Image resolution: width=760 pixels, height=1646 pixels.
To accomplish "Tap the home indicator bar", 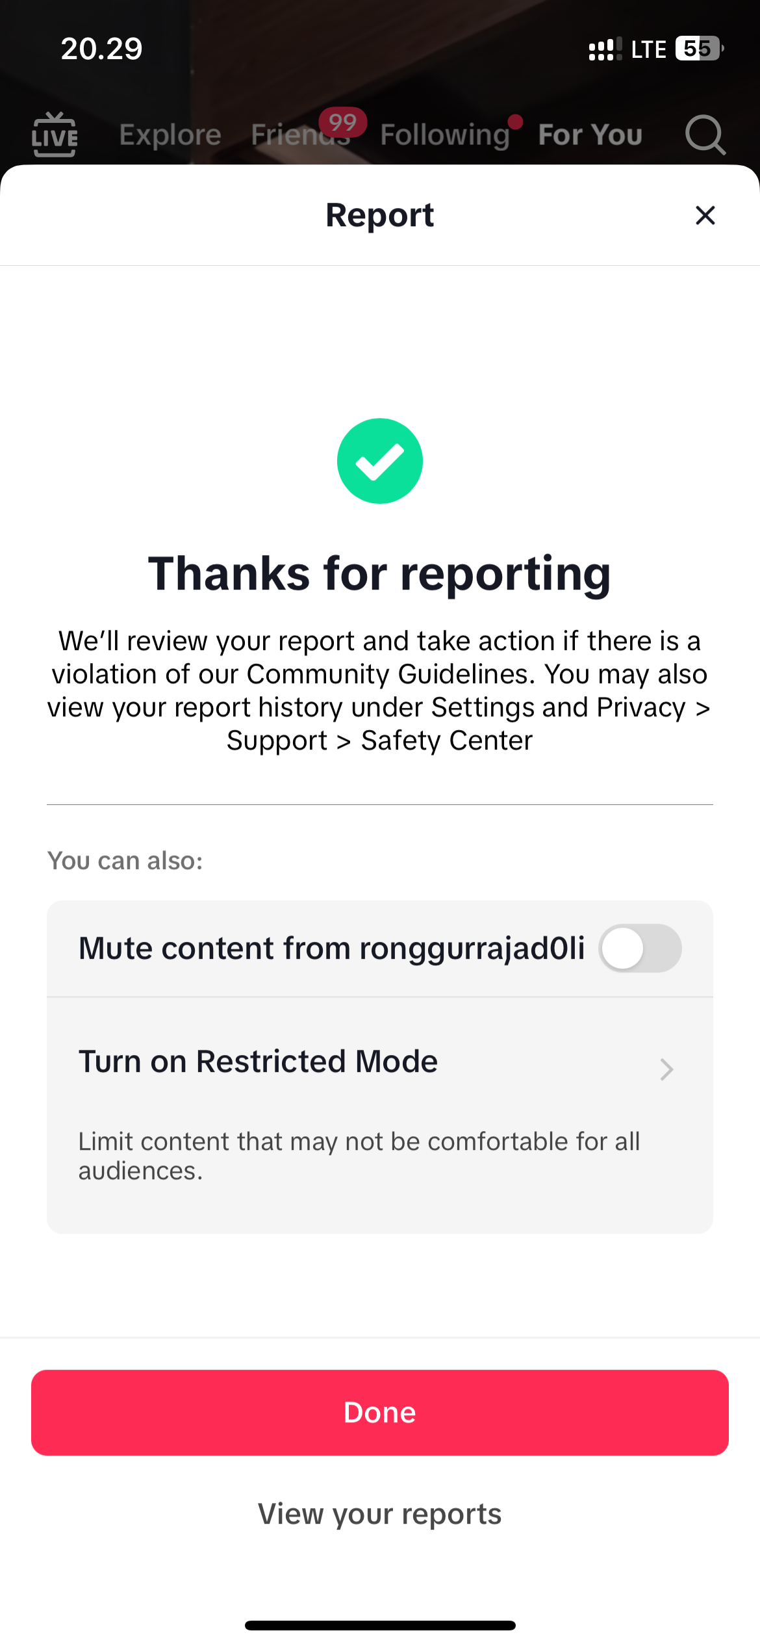I will [380, 1625].
